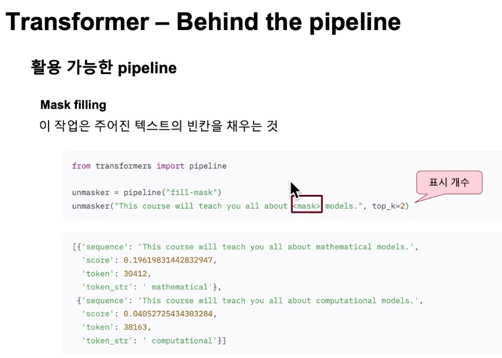Click the 'import' keyword in the code
Viewport: 502px width, 358px height.
(x=170, y=166)
